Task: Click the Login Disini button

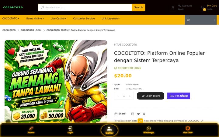Action: pyautogui.click(x=151, y=96)
